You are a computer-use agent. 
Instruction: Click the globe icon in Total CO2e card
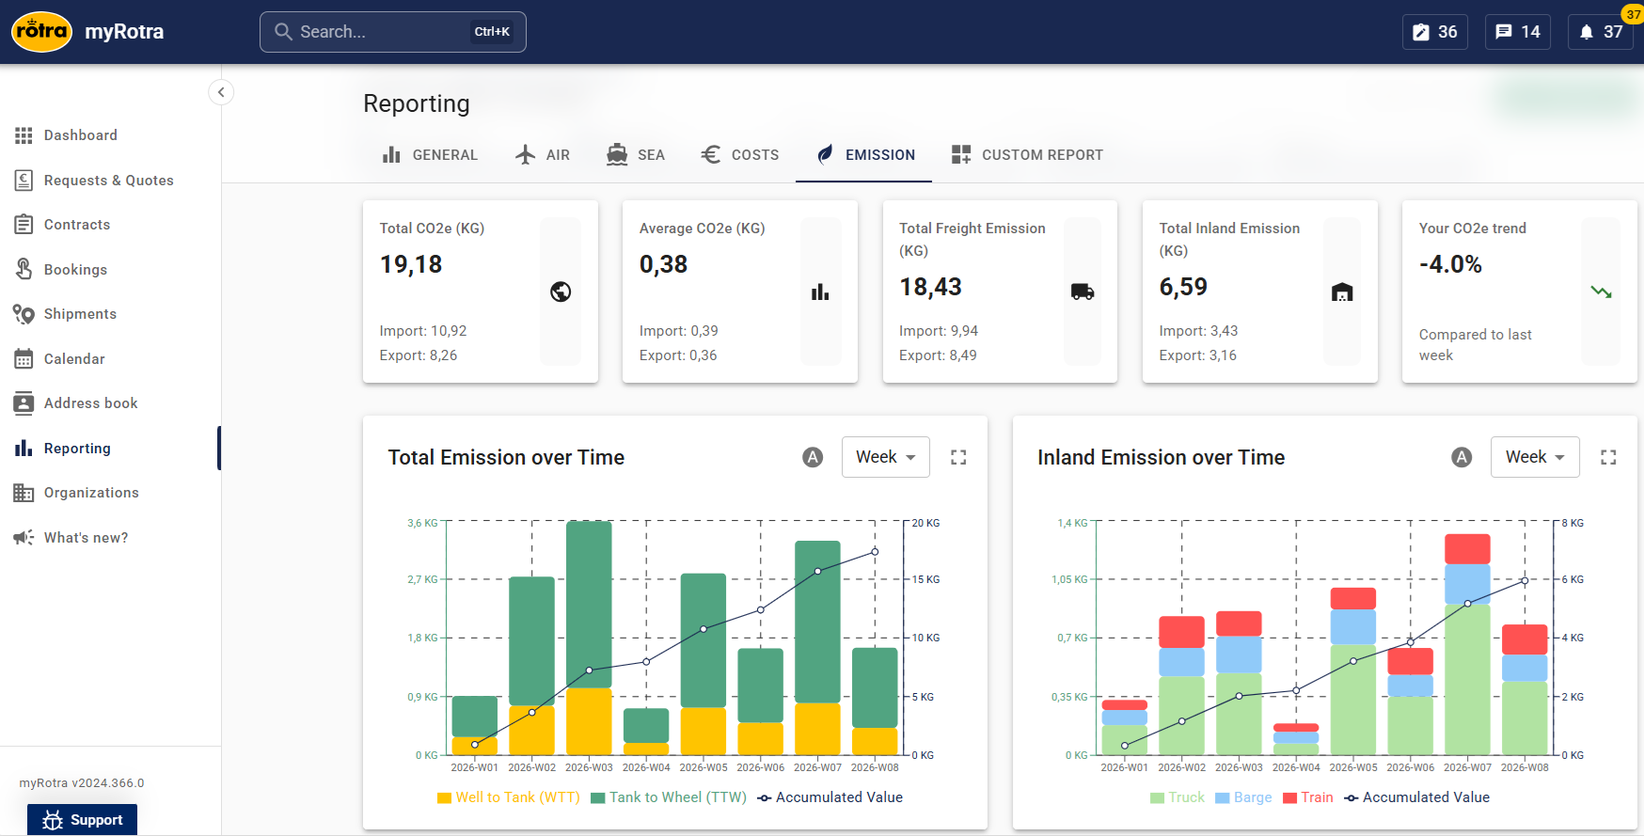(561, 292)
